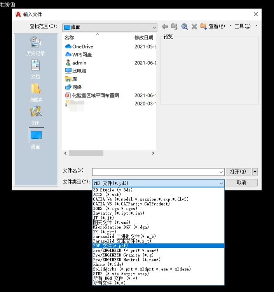274x292 pixels.
Task: Click the 打开(O) button
Action: (x=238, y=171)
